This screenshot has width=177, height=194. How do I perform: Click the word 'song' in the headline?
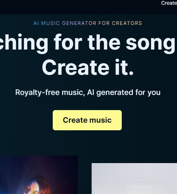151,44
